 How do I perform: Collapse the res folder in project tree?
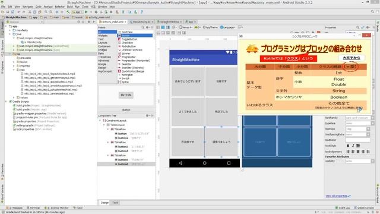click(10, 54)
